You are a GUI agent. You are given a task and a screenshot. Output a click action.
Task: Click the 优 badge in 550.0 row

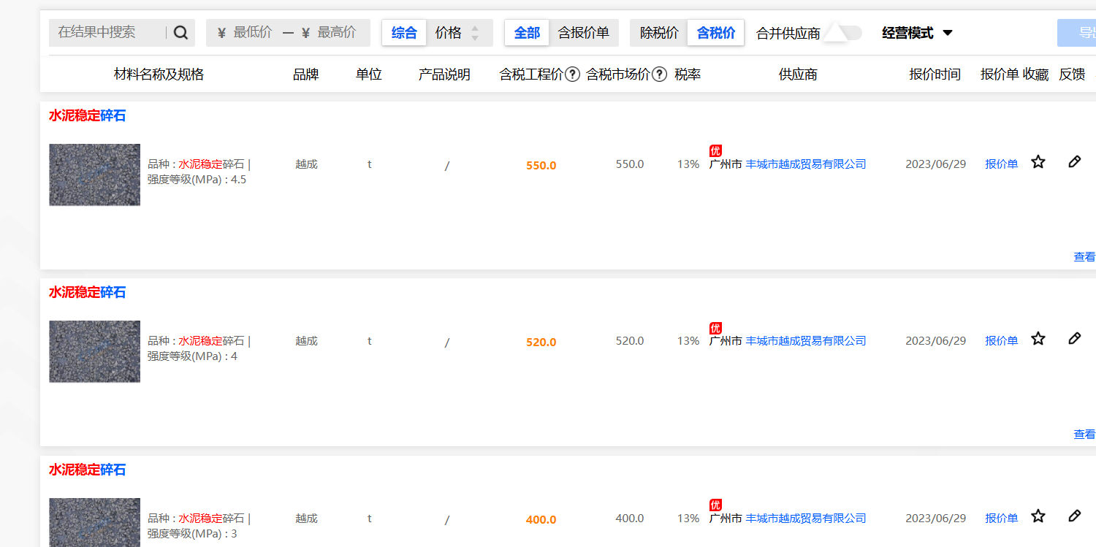point(715,150)
